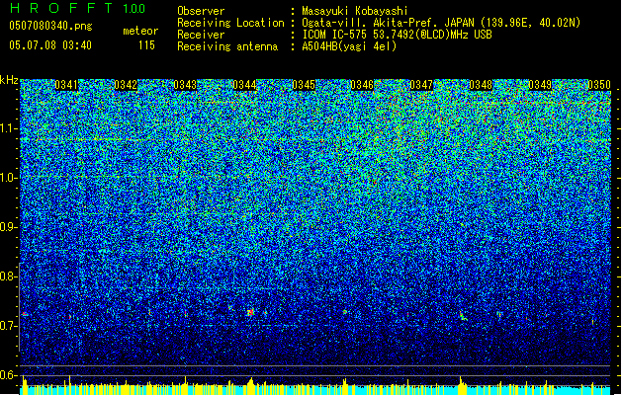
Task: Select the filename 0507080340.png
Action: 50,26
